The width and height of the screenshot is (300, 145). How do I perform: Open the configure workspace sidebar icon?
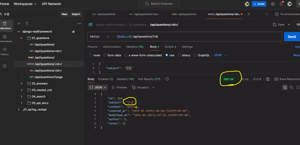tap(5, 66)
